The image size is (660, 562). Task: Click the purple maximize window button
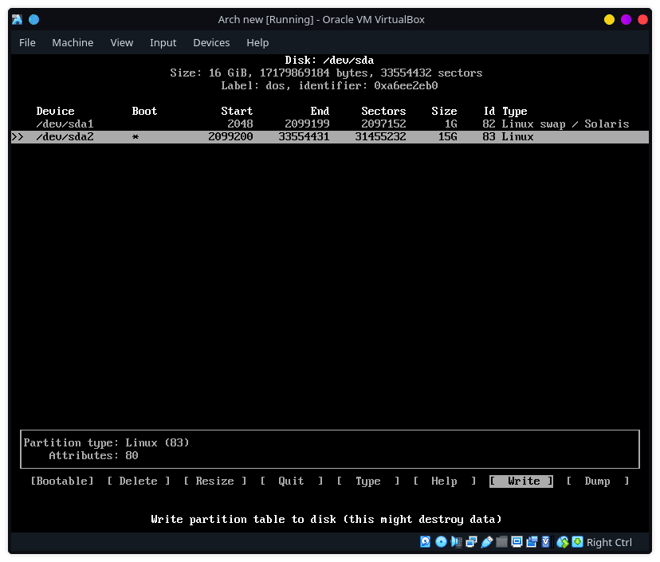(x=626, y=19)
